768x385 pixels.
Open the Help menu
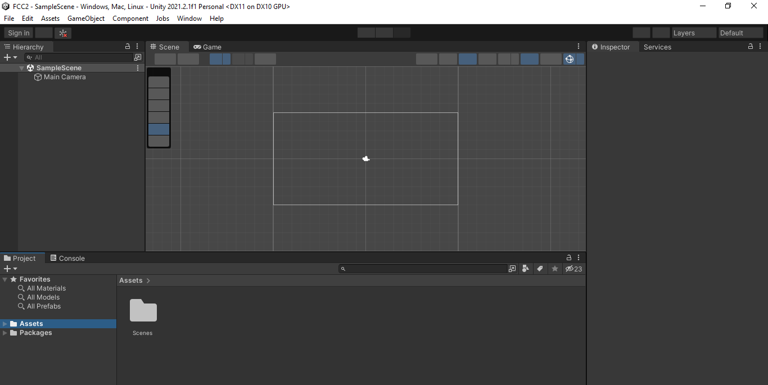[x=216, y=19]
